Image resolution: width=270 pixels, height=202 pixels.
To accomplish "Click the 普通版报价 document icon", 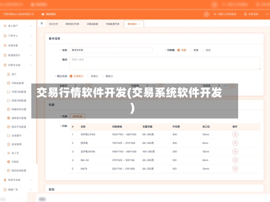I will click(x=5, y=55).
